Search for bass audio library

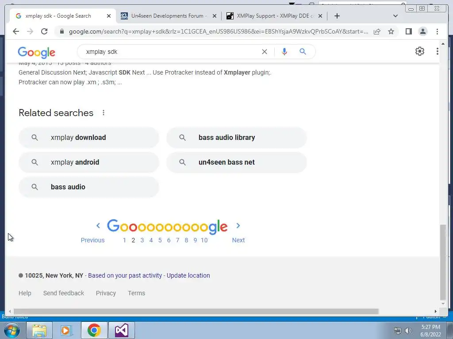point(237,138)
